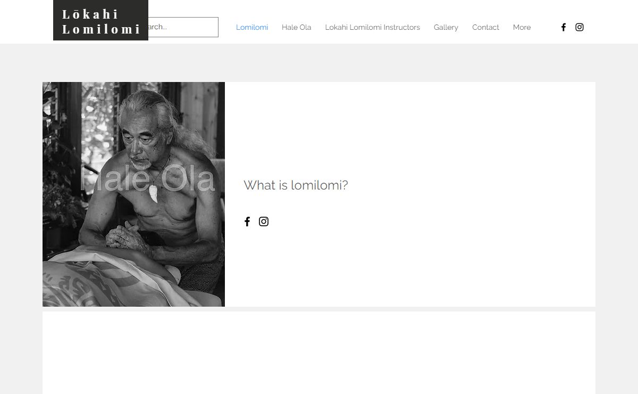Screen dimensions: 638x394
Task: Open the Contact page
Action: click(x=485, y=27)
